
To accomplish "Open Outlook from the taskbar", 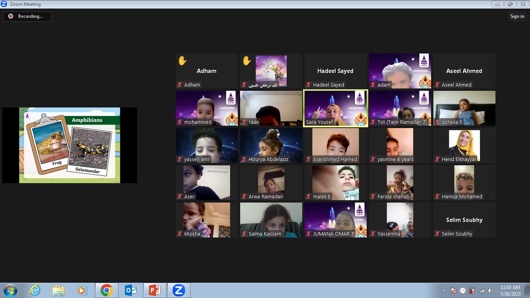I will [131, 290].
